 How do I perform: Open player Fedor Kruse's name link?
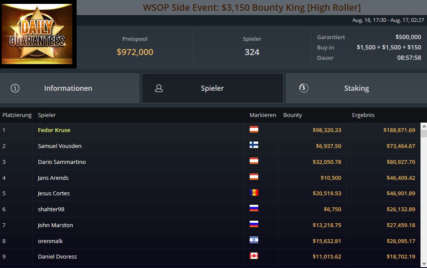tap(54, 130)
